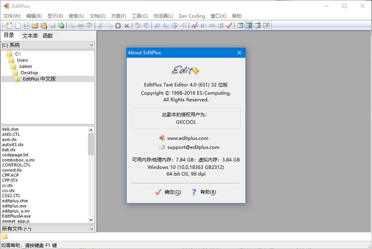Screen dimensions: 372x249
Task: Click the folder icon in bottom document bar
Action: [x=5, y=236]
